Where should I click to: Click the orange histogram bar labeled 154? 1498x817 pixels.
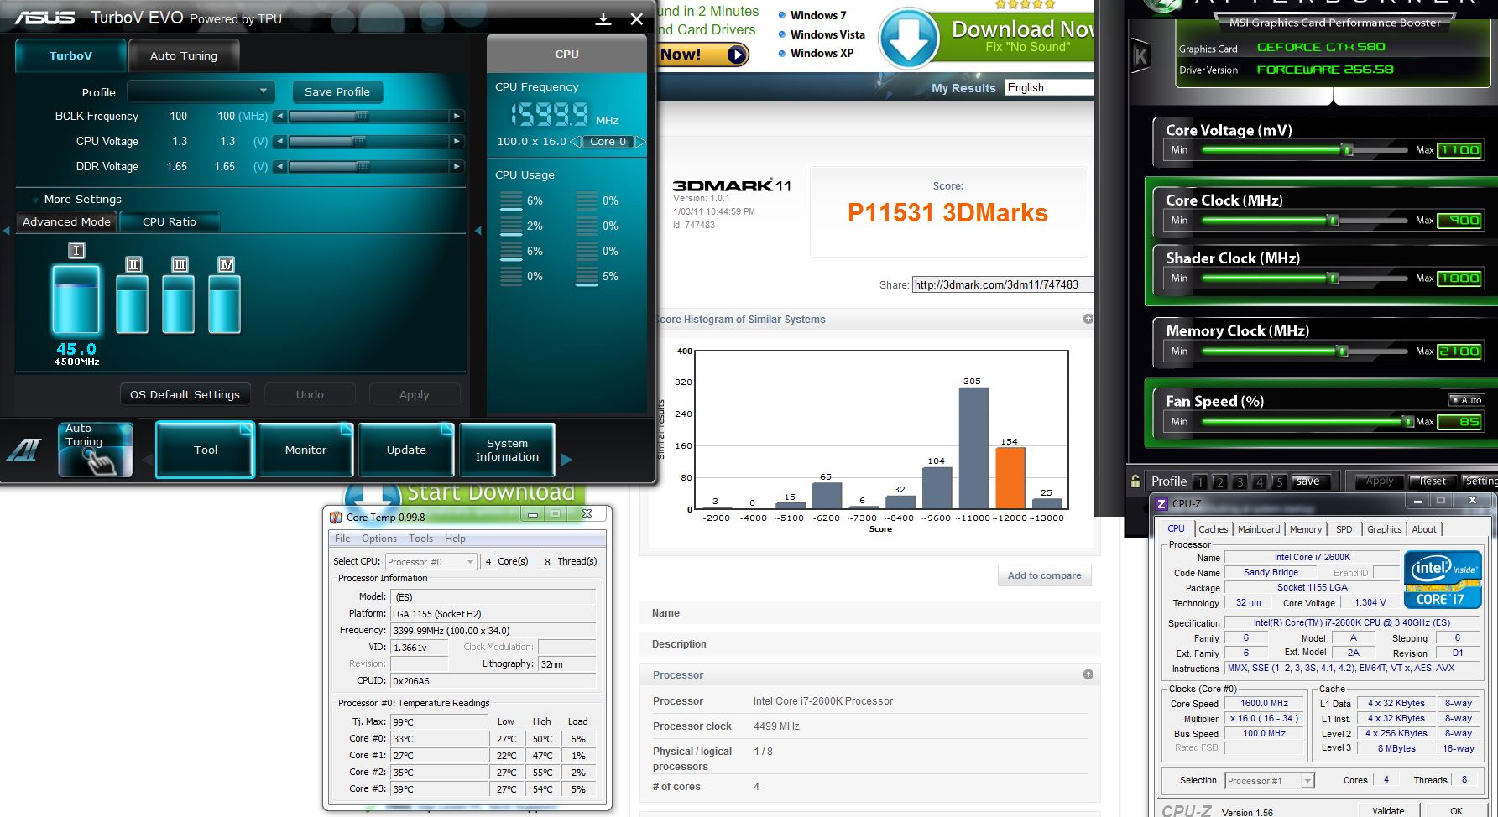pos(1010,478)
